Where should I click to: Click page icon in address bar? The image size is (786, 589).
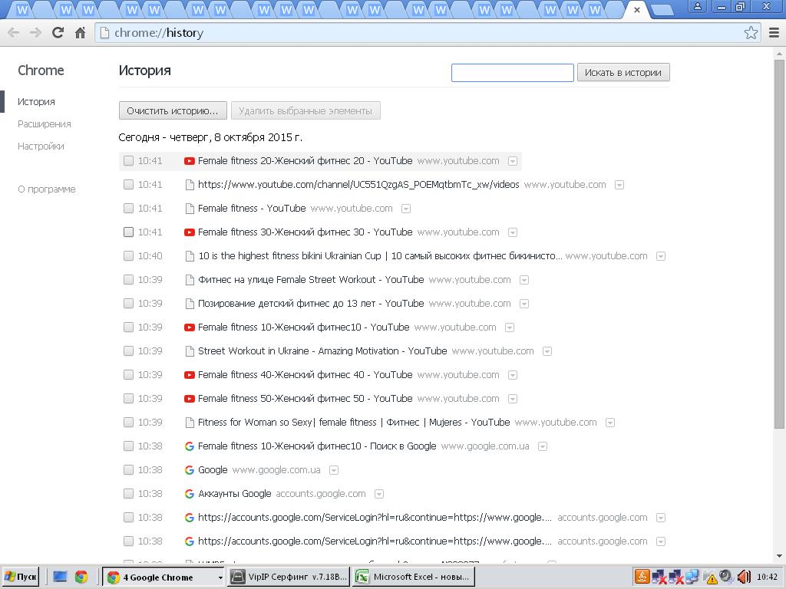pos(104,33)
